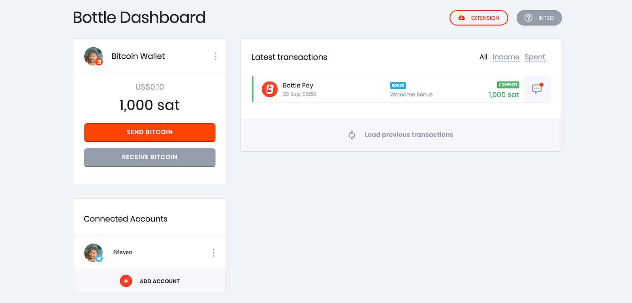Click question mark icon in Intro button
Screen dimensions: 632x303
coord(528,18)
